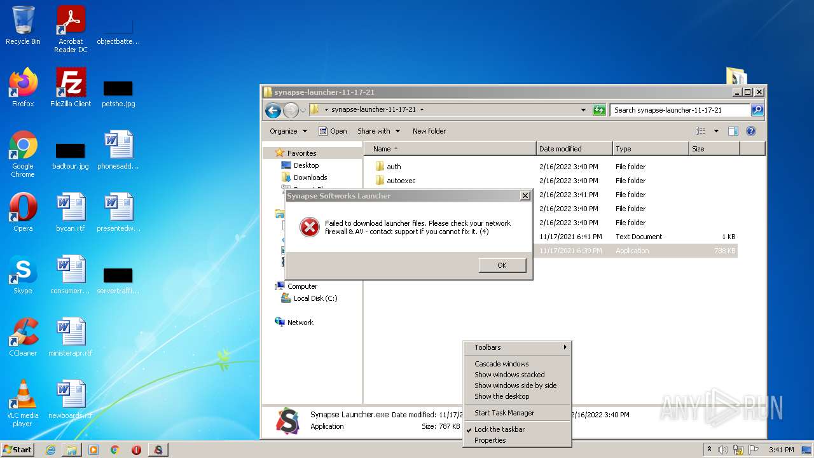Select the bycan.rtf desktop document

pos(71,212)
